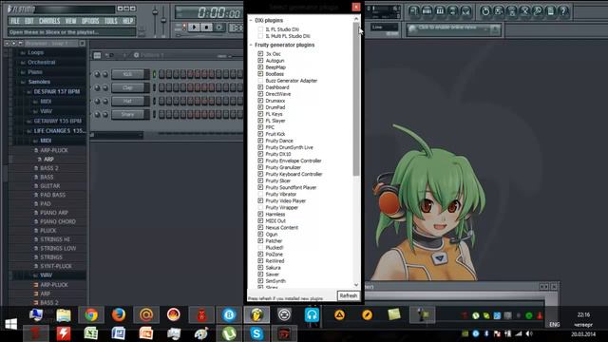Uncheck the Autogun plugin checkbox
This screenshot has height=342, width=608.
tap(260, 61)
